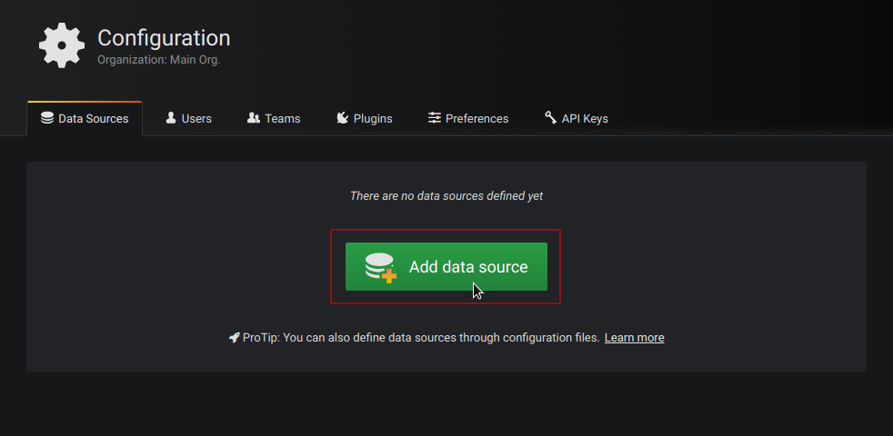The height and width of the screenshot is (436, 893).
Task: Click the database-plus icon in green button
Action: pyautogui.click(x=380, y=267)
